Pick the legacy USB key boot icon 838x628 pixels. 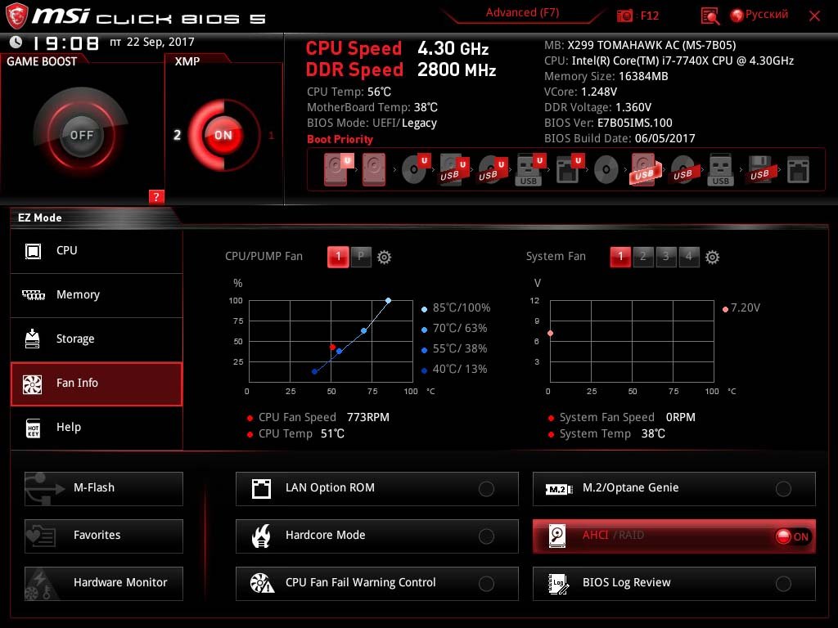pyautogui.click(x=720, y=169)
